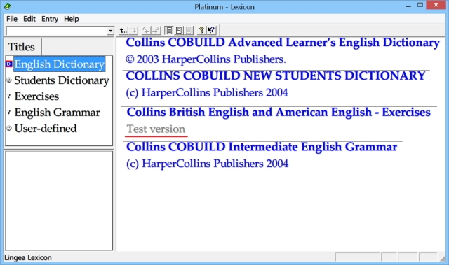Click 'Lingea Lexicon' in the status bar
The width and height of the screenshot is (449, 265).
[28, 257]
